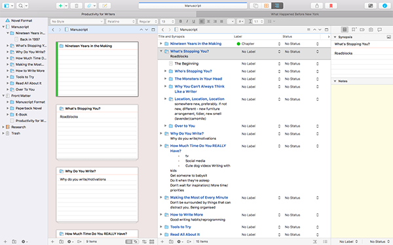Open the Palatino font dropdown
The height and width of the screenshot is (245, 393).
click(121, 22)
